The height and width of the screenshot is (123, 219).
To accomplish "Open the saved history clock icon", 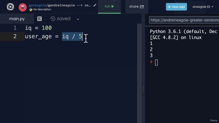I will 53,19.
